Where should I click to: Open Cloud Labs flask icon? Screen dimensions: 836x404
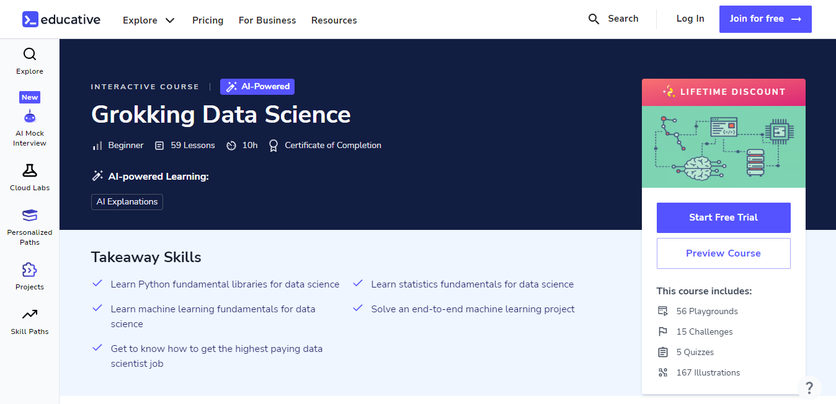[x=30, y=171]
